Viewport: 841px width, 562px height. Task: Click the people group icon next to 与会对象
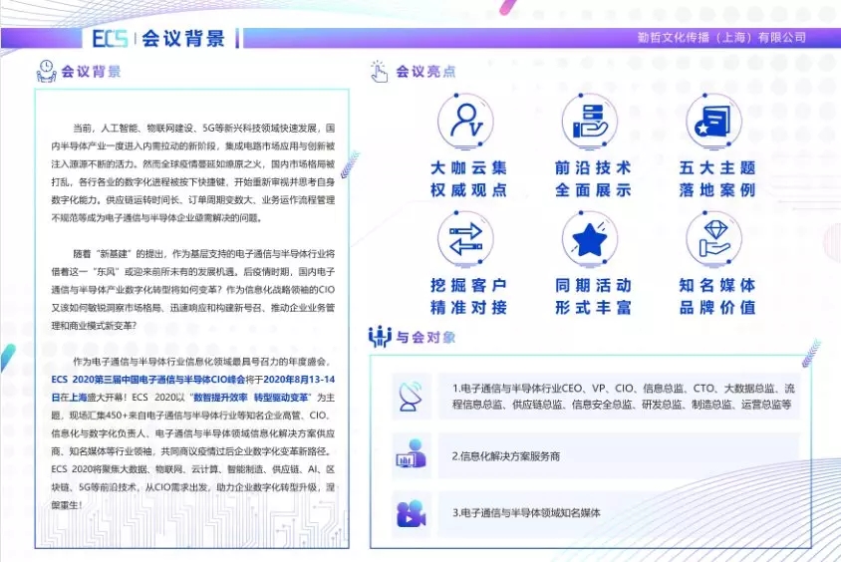tap(380, 338)
